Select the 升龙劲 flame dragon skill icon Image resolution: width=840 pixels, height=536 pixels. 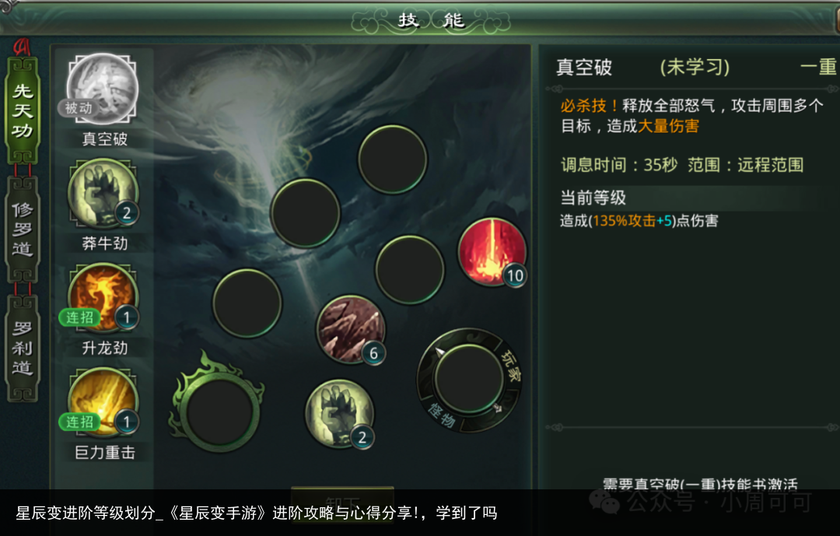tap(103, 297)
